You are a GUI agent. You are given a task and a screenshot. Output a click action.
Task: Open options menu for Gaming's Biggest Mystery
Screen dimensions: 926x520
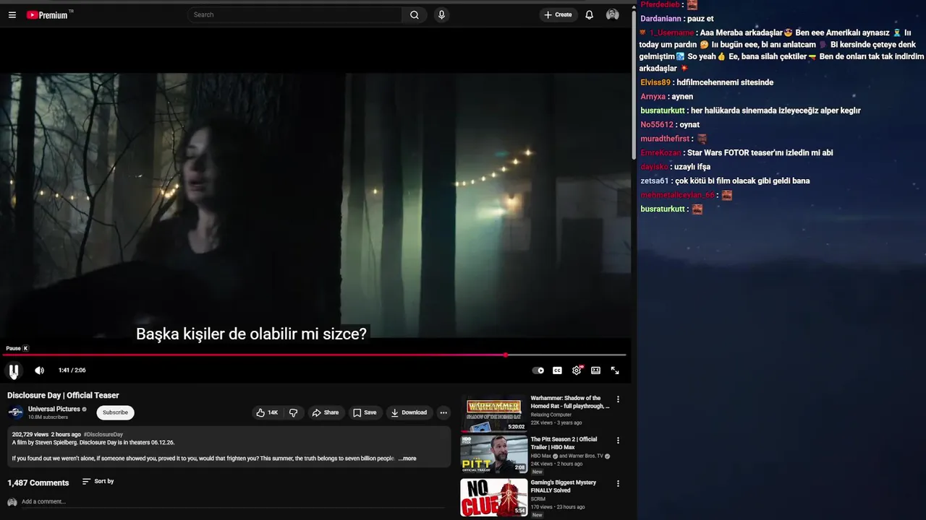pos(618,483)
